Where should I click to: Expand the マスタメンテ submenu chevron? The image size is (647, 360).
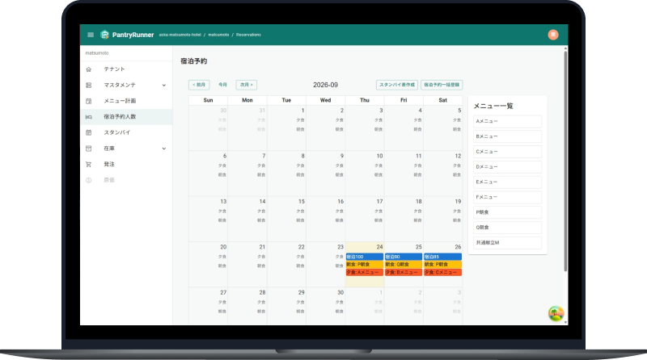(x=164, y=86)
